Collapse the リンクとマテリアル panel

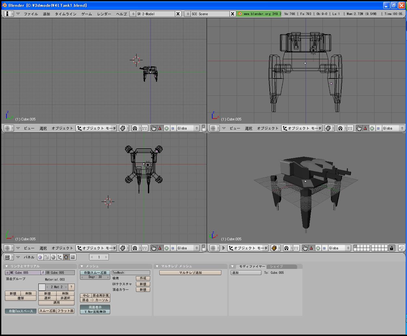7,266
